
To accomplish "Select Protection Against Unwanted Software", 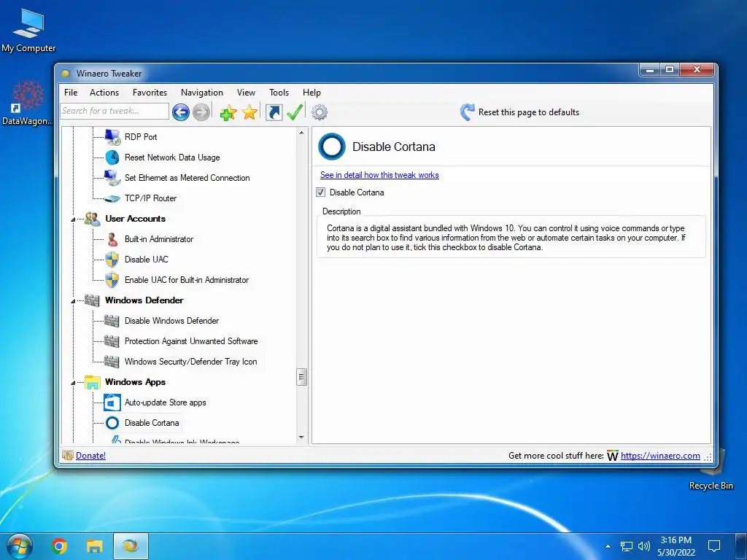I will pos(190,341).
